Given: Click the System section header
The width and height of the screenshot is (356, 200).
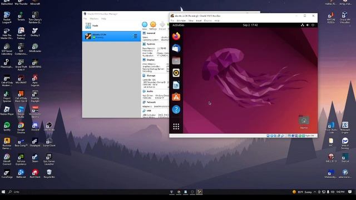Looking at the screenshot, I should click(151, 44).
